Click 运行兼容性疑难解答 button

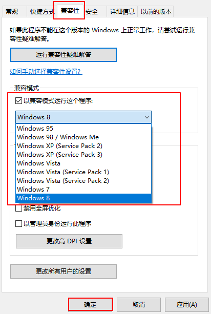(x=64, y=55)
